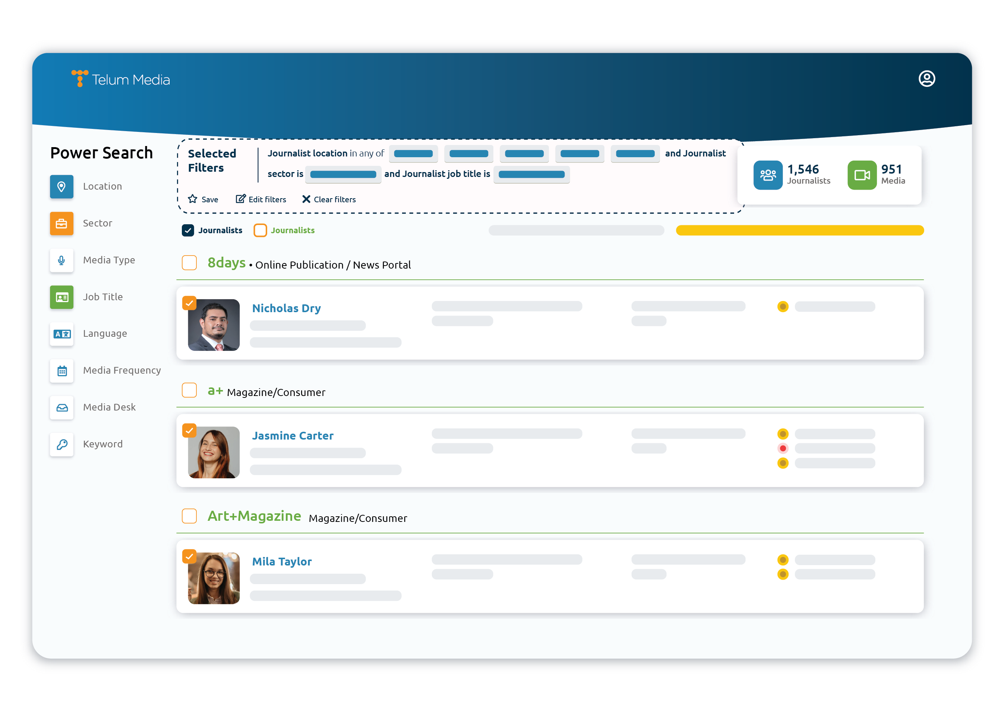
Task: Click the Save filters text
Action: (210, 200)
